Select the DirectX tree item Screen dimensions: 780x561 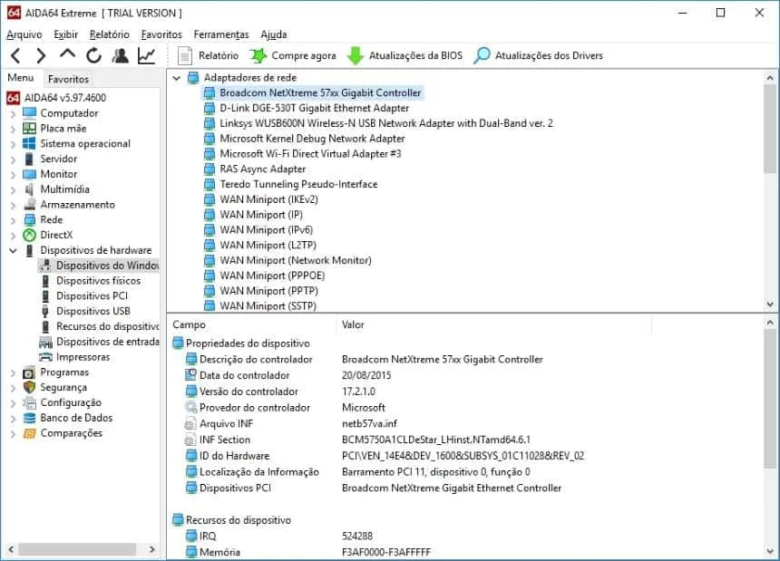tap(48, 235)
